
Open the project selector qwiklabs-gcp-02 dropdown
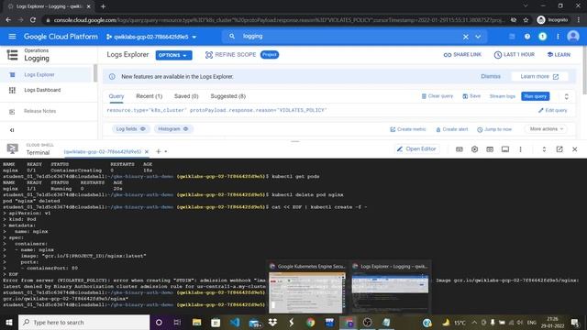[x=151, y=37]
